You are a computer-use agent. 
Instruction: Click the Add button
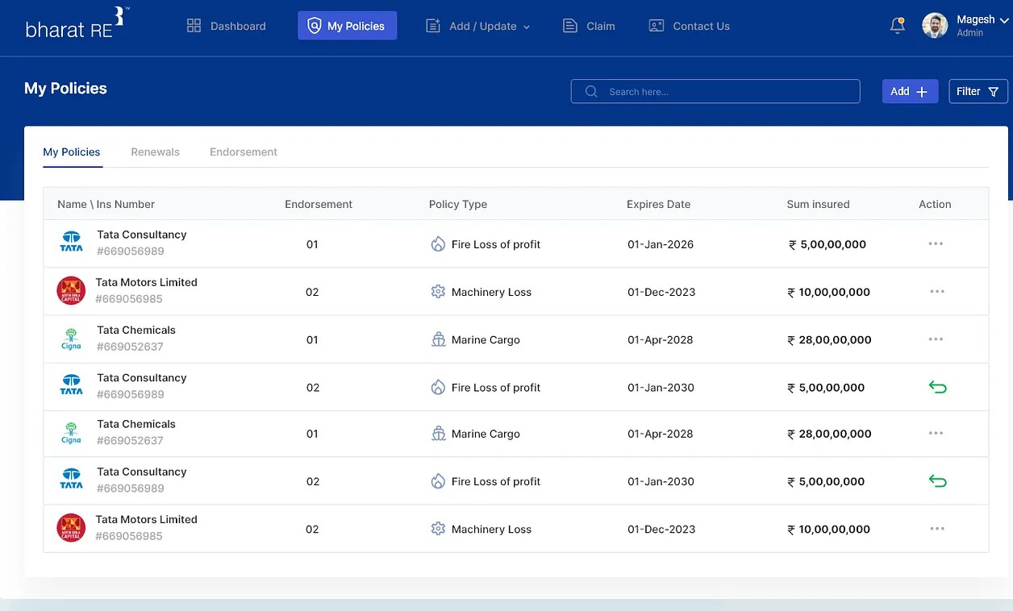point(910,91)
